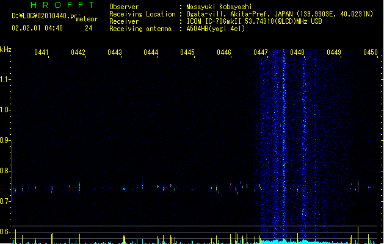384x244 pixels.
Task: Click the 0.8 kHz axis label
Action: [x=5, y=171]
